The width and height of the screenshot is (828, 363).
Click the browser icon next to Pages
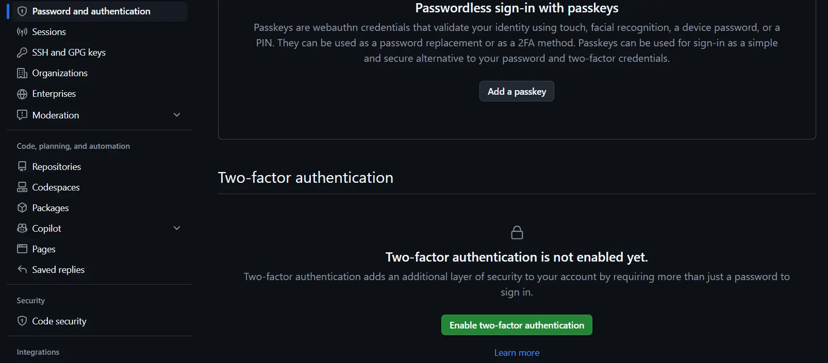pyautogui.click(x=22, y=249)
